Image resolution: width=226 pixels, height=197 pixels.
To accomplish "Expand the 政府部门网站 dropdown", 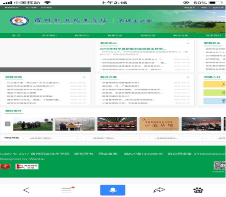I will tap(53, 138).
